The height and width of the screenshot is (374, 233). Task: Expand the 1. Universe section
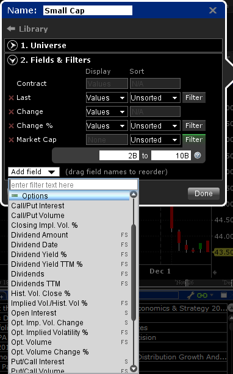12,45
